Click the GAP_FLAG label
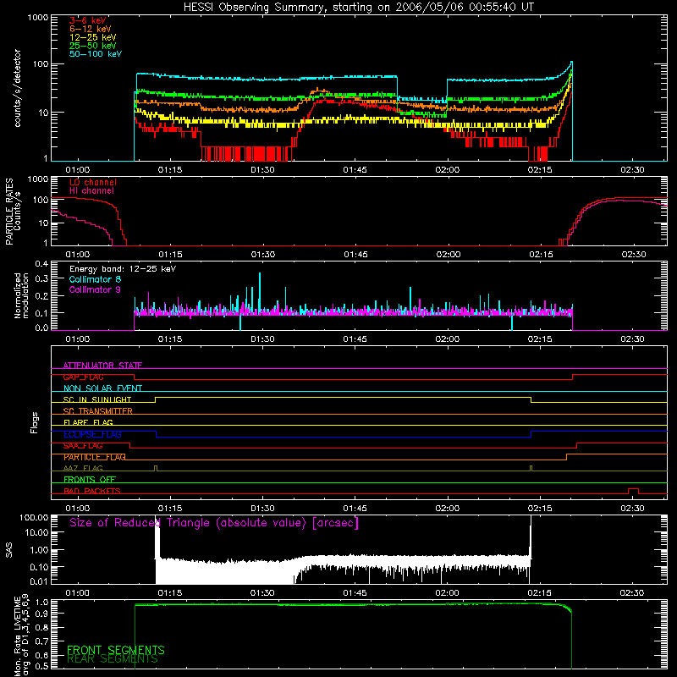The image size is (677, 677). click(x=83, y=377)
